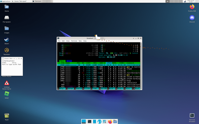The width and height of the screenshot is (199, 124).
Task: Click F1 Help in htop footer
Action: pos(61,89)
